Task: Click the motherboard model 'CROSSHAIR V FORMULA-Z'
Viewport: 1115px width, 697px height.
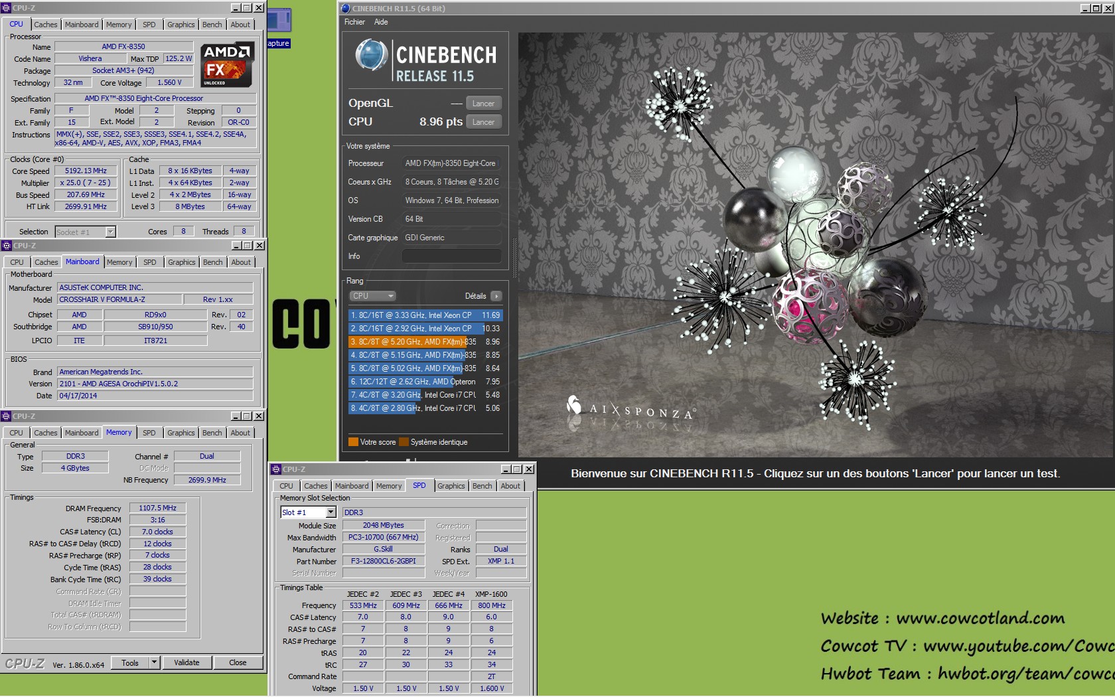Action: [x=119, y=299]
